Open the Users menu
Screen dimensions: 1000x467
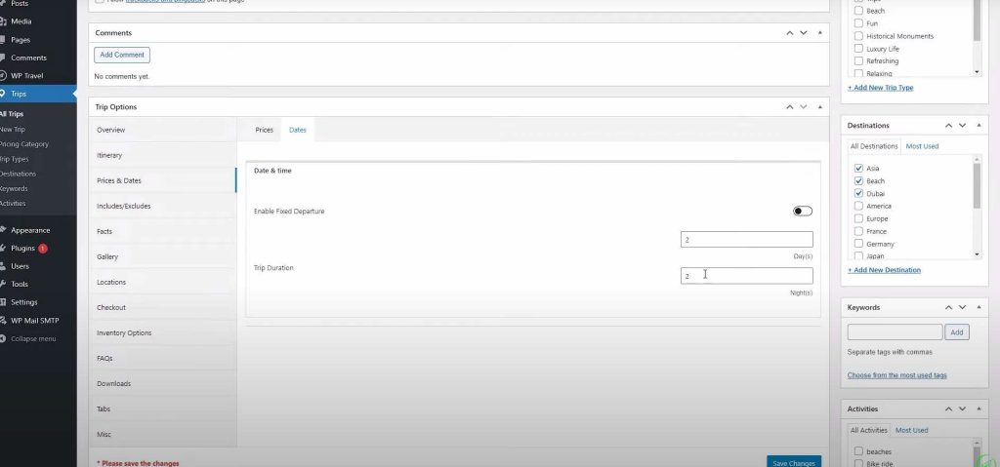[20, 266]
